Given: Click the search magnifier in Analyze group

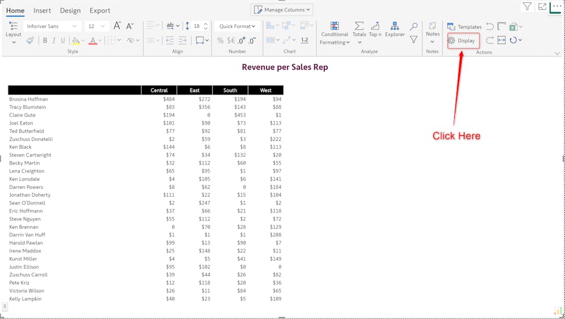Looking at the screenshot, I should coord(414,26).
